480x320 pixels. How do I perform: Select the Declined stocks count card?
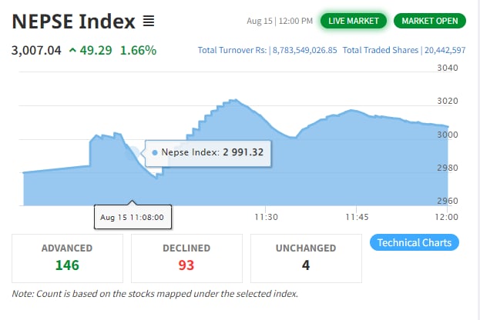click(186, 258)
